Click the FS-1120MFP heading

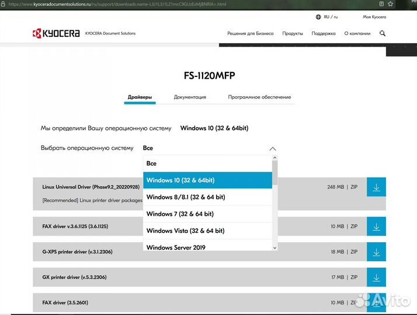pyautogui.click(x=209, y=76)
